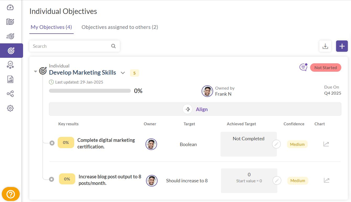Open the alignment hierarchy icon in sidebar
Viewport: 351px width, 202px height.
pyautogui.click(x=10, y=94)
